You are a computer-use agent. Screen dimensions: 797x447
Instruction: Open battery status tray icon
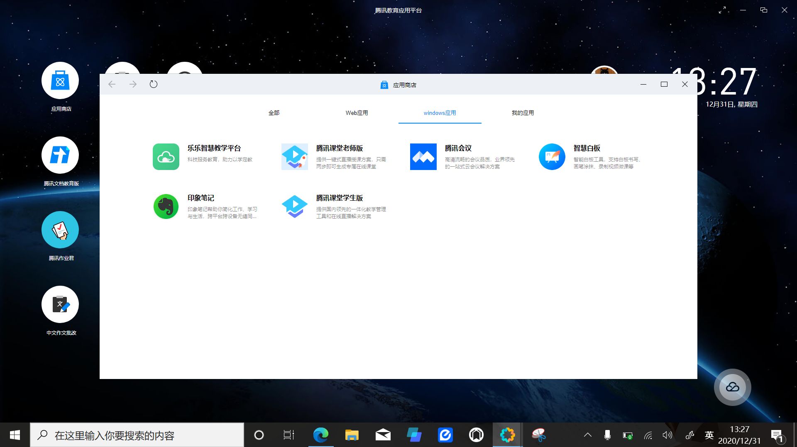pyautogui.click(x=628, y=435)
